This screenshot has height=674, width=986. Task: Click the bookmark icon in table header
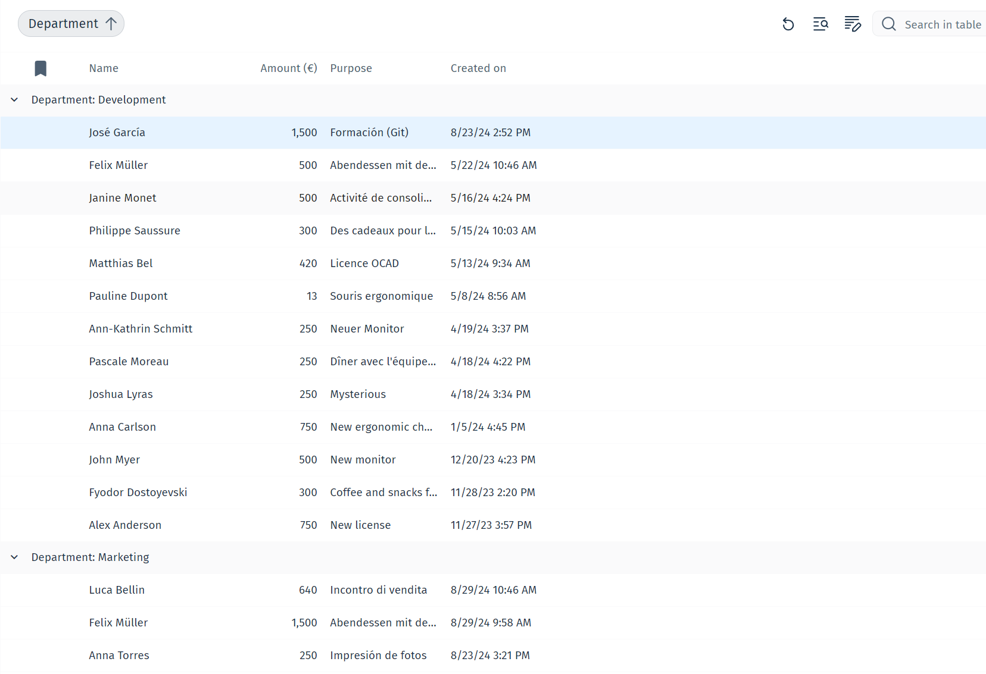(x=40, y=68)
